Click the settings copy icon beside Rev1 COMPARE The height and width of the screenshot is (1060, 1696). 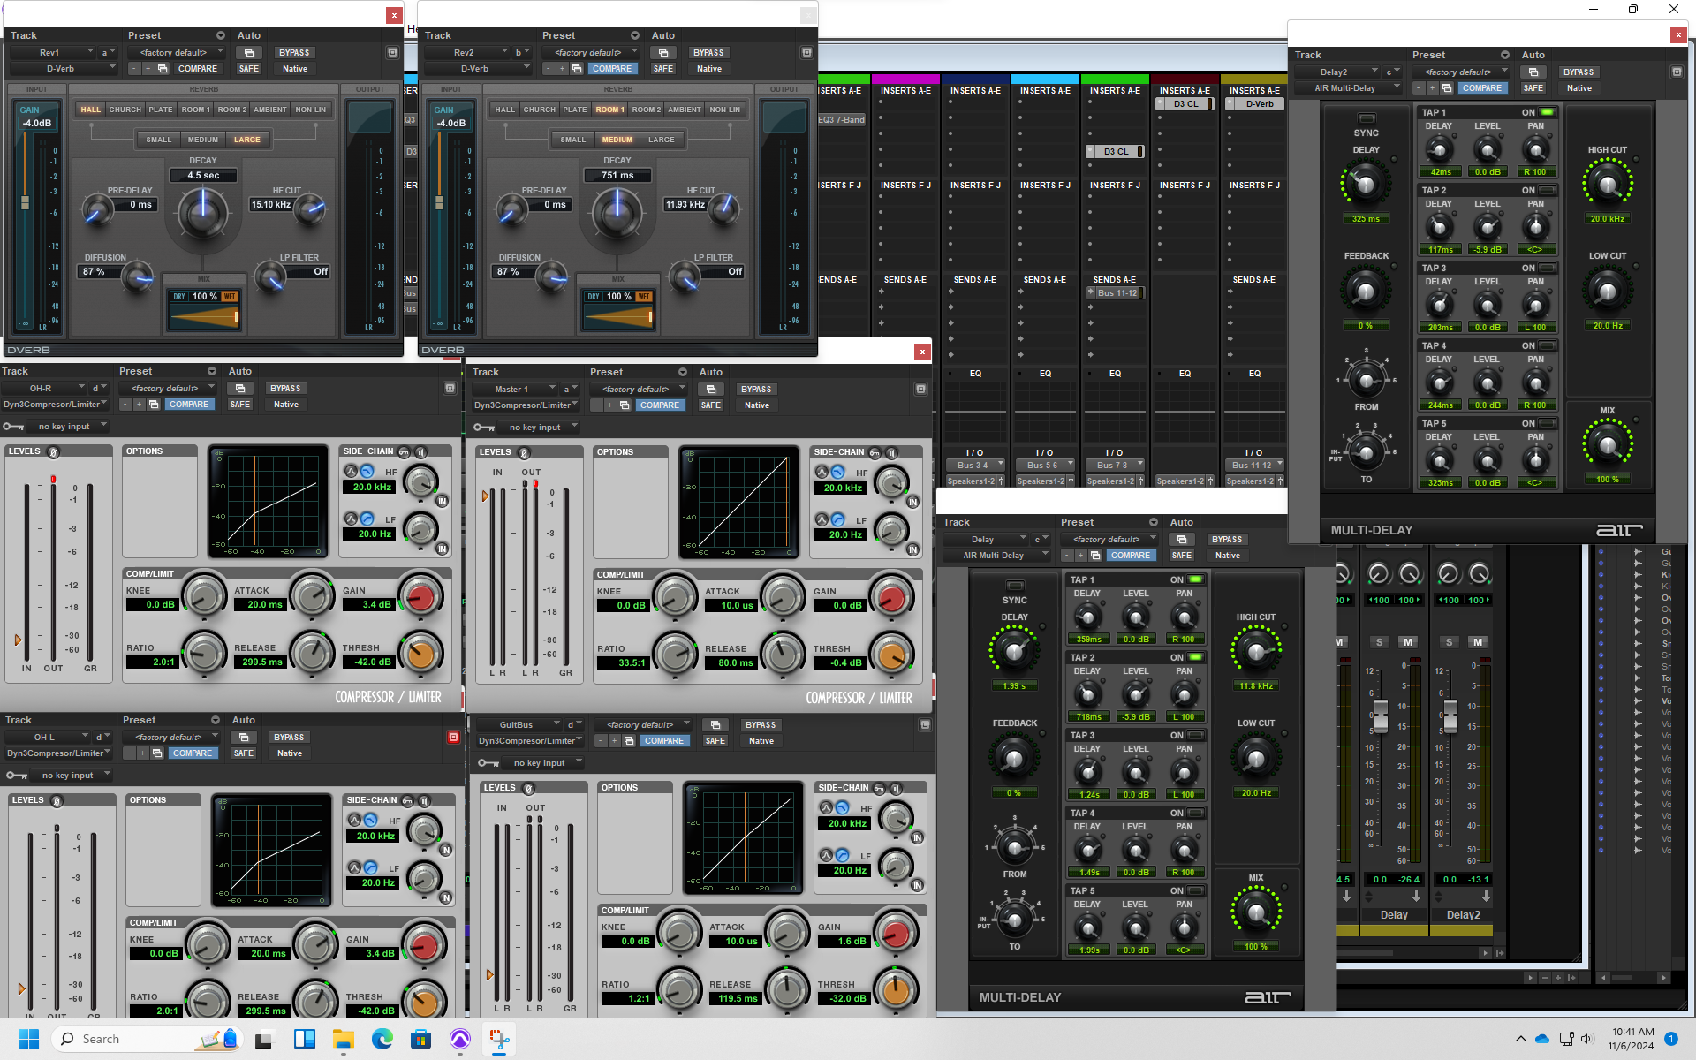pos(163,69)
